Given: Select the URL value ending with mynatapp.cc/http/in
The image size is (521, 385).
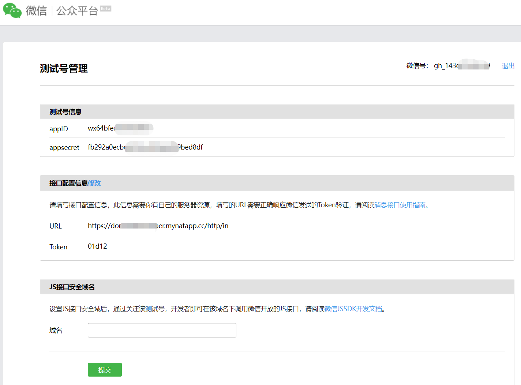Looking at the screenshot, I should tap(158, 226).
